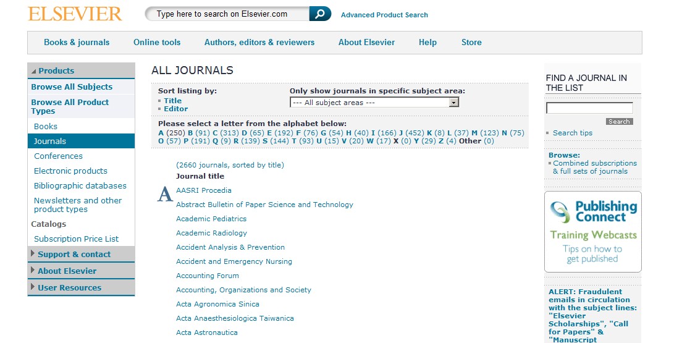Open Authors, editors & reviewers menu
Image resolution: width=690 pixels, height=343 pixels.
coord(259,42)
